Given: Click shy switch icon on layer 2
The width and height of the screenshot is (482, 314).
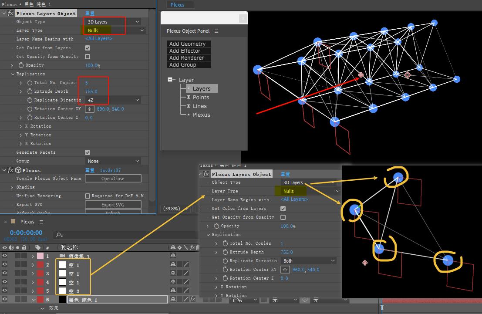Looking at the screenshot, I should 173,264.
